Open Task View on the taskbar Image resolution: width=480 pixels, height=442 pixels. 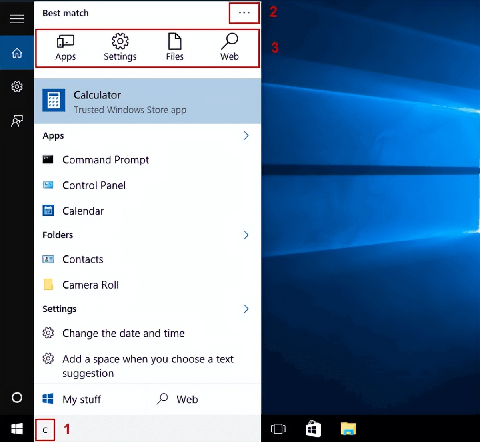pyautogui.click(x=278, y=429)
